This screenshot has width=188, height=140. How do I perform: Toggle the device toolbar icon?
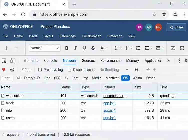point(13,61)
